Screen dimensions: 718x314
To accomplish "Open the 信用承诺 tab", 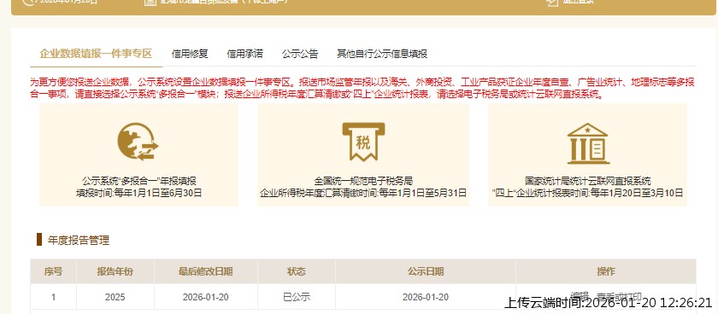I will [244, 54].
